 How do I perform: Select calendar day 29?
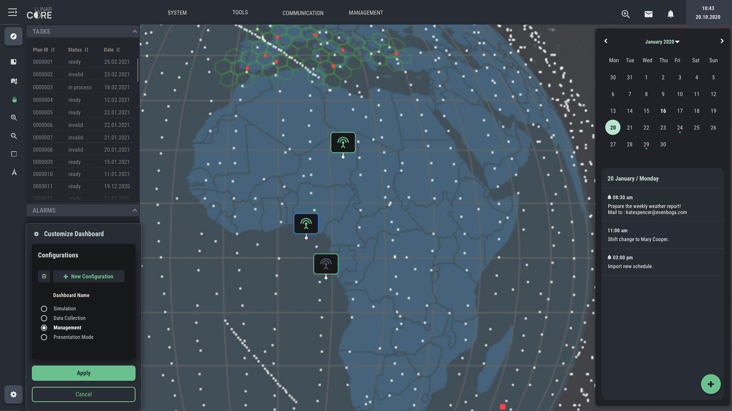(646, 145)
